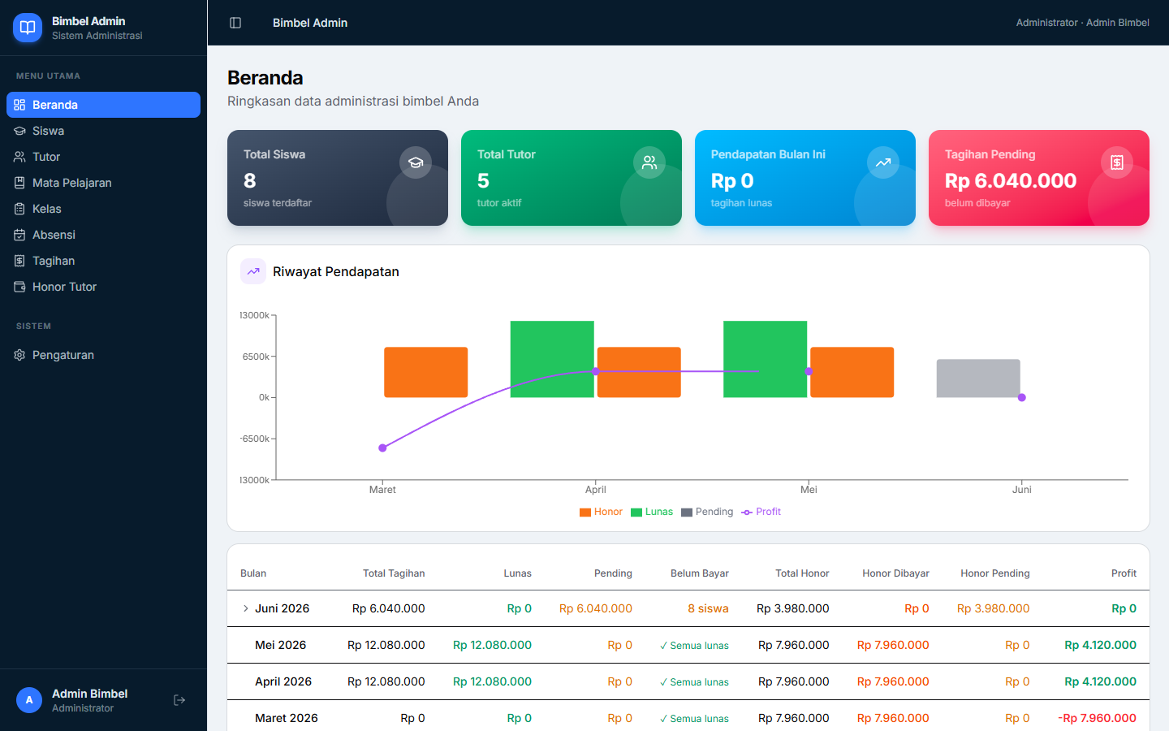
Task: Click the Belum Bayar column header
Action: pos(700,573)
